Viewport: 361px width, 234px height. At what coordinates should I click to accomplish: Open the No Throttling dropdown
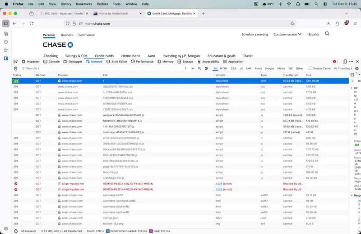(x=342, y=68)
